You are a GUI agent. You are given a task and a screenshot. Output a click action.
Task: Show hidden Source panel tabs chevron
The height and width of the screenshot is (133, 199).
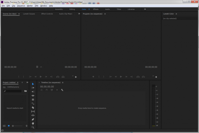[x=79, y=14]
